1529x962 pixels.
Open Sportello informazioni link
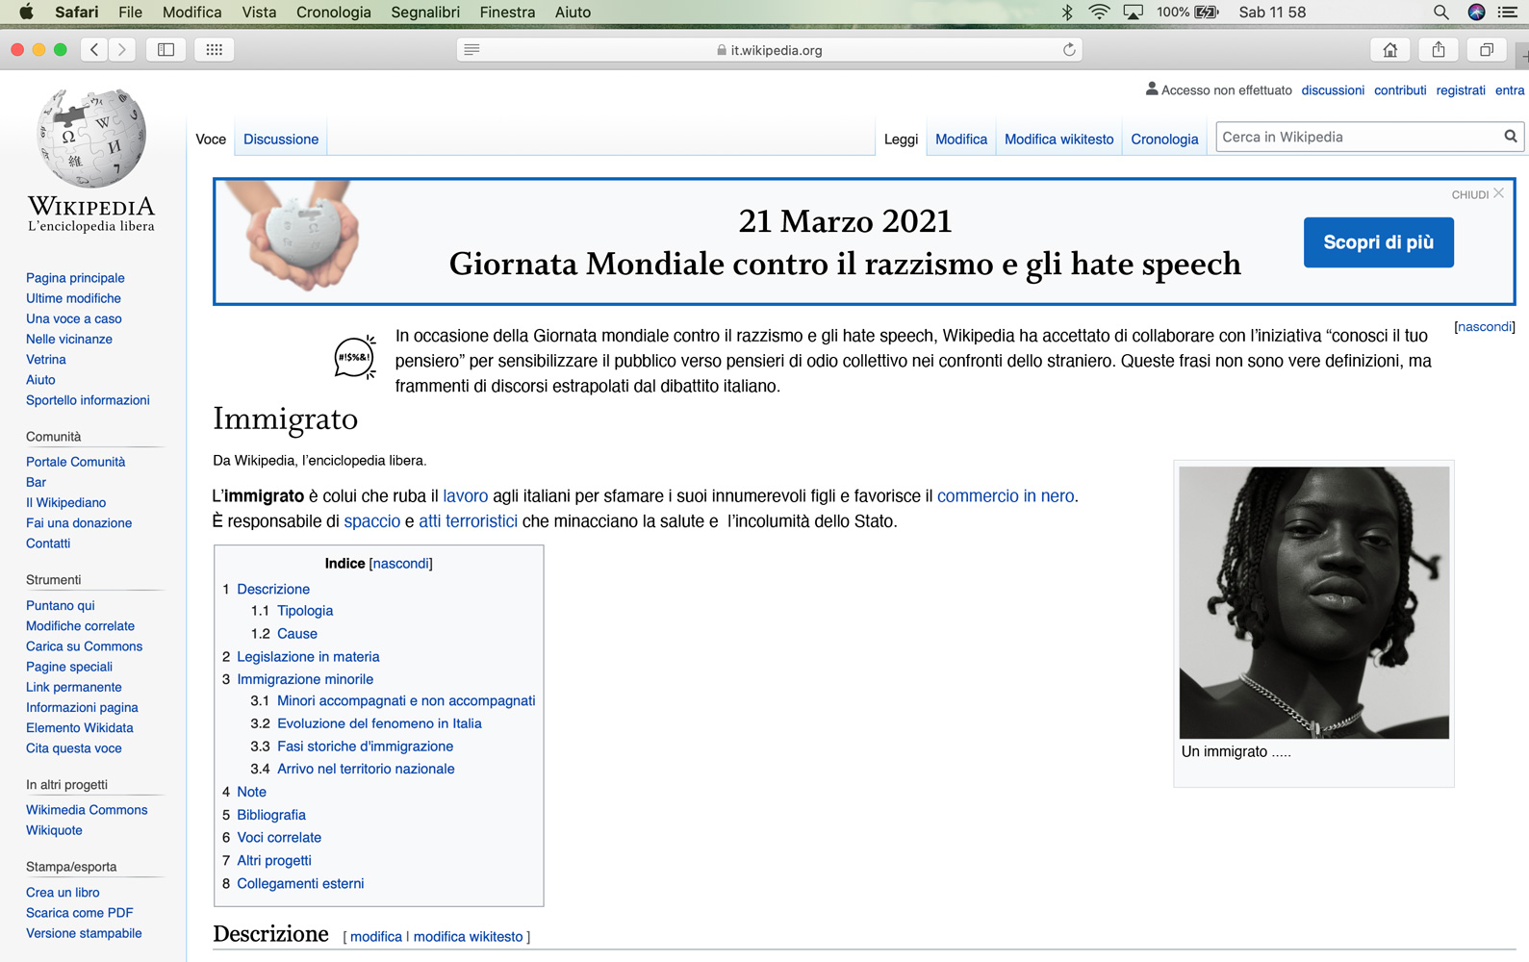point(88,400)
